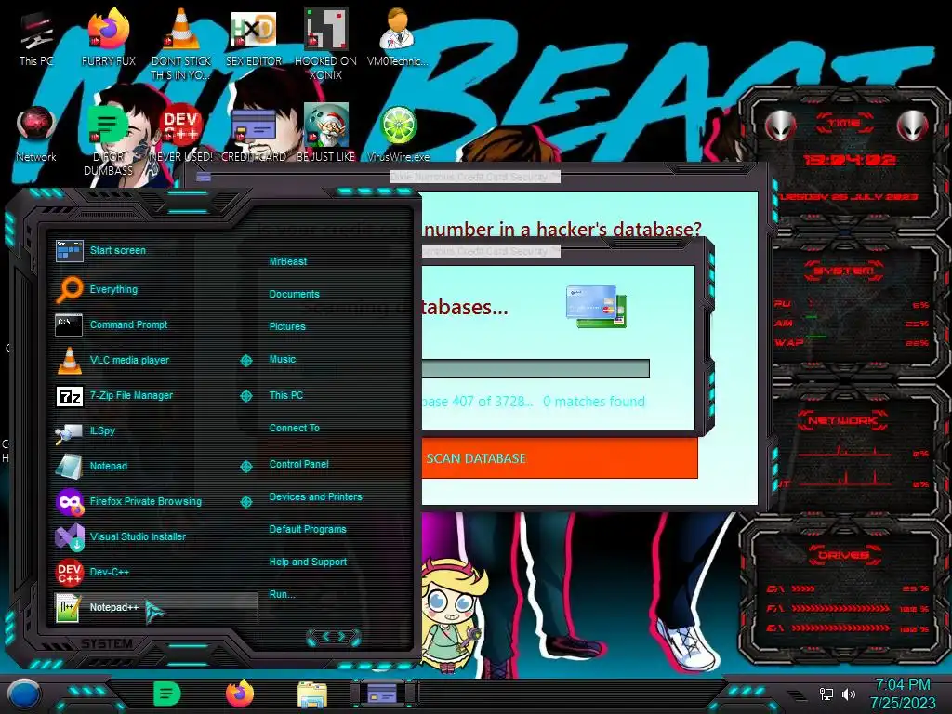
Task: Open network tray icon
Action: coord(826,694)
